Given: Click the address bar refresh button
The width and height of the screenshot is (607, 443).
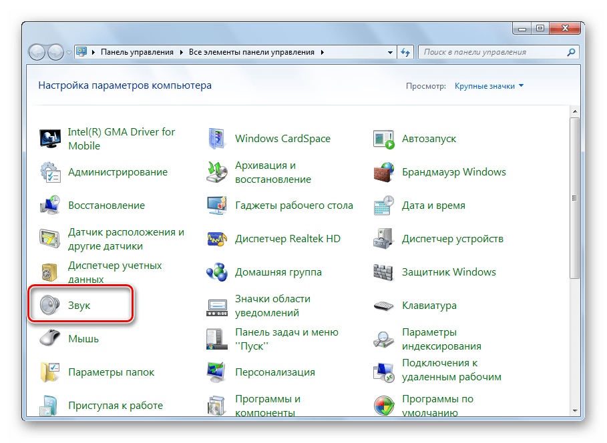Looking at the screenshot, I should coord(405,52).
